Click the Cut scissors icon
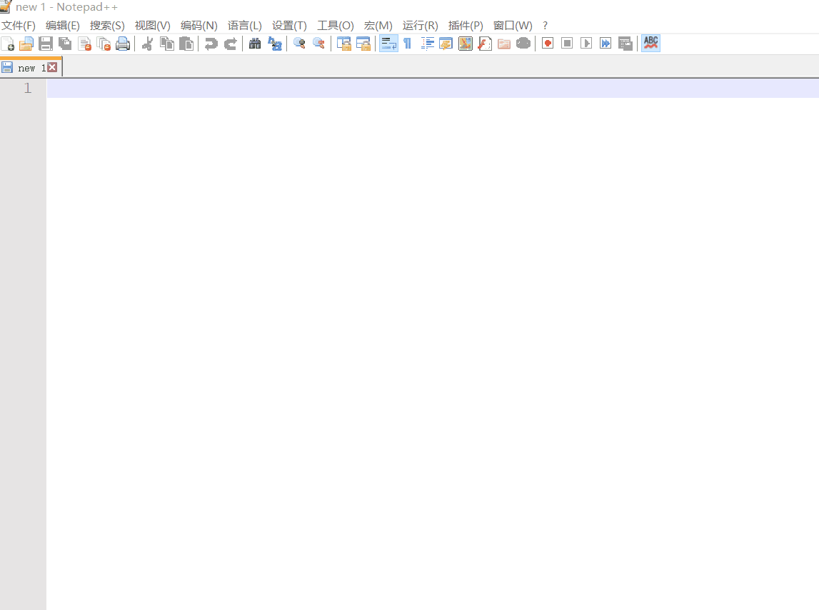The width and height of the screenshot is (819, 610). click(x=148, y=44)
